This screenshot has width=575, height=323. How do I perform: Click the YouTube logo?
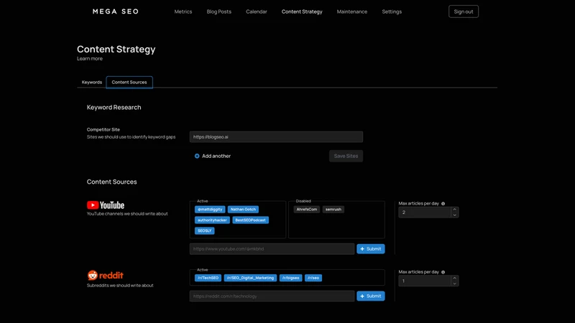(x=106, y=205)
